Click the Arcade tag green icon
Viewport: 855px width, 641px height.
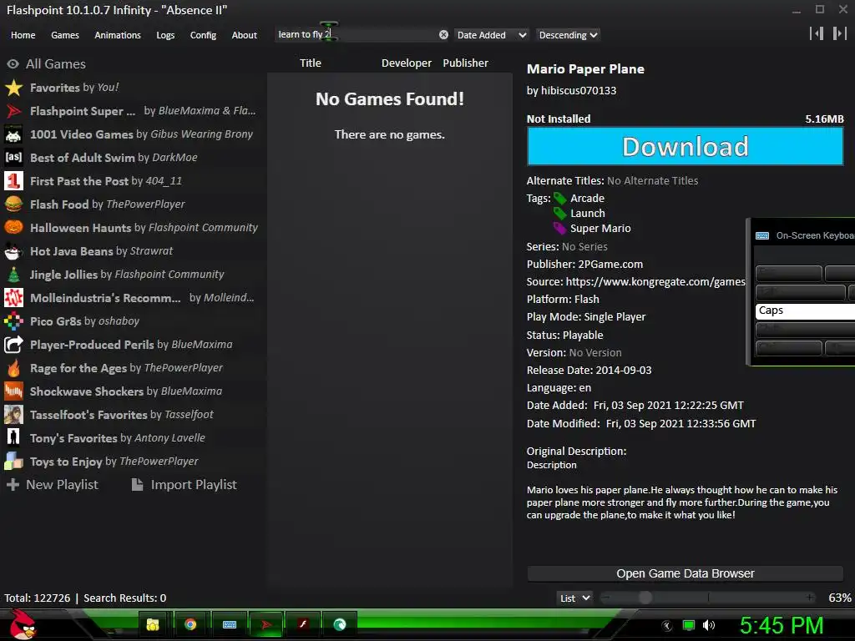click(560, 199)
